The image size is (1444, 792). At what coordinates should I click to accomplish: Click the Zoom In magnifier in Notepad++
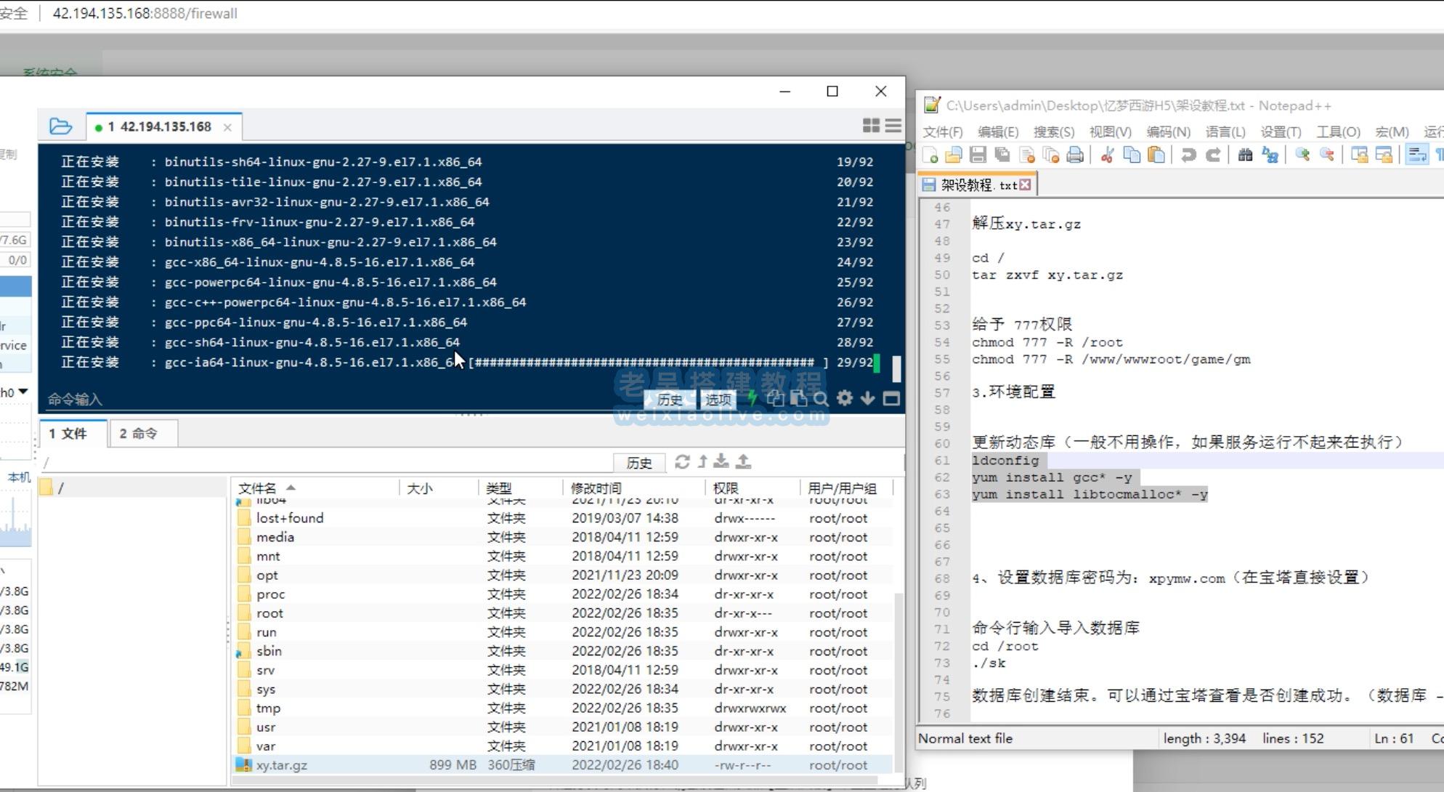click(1302, 155)
